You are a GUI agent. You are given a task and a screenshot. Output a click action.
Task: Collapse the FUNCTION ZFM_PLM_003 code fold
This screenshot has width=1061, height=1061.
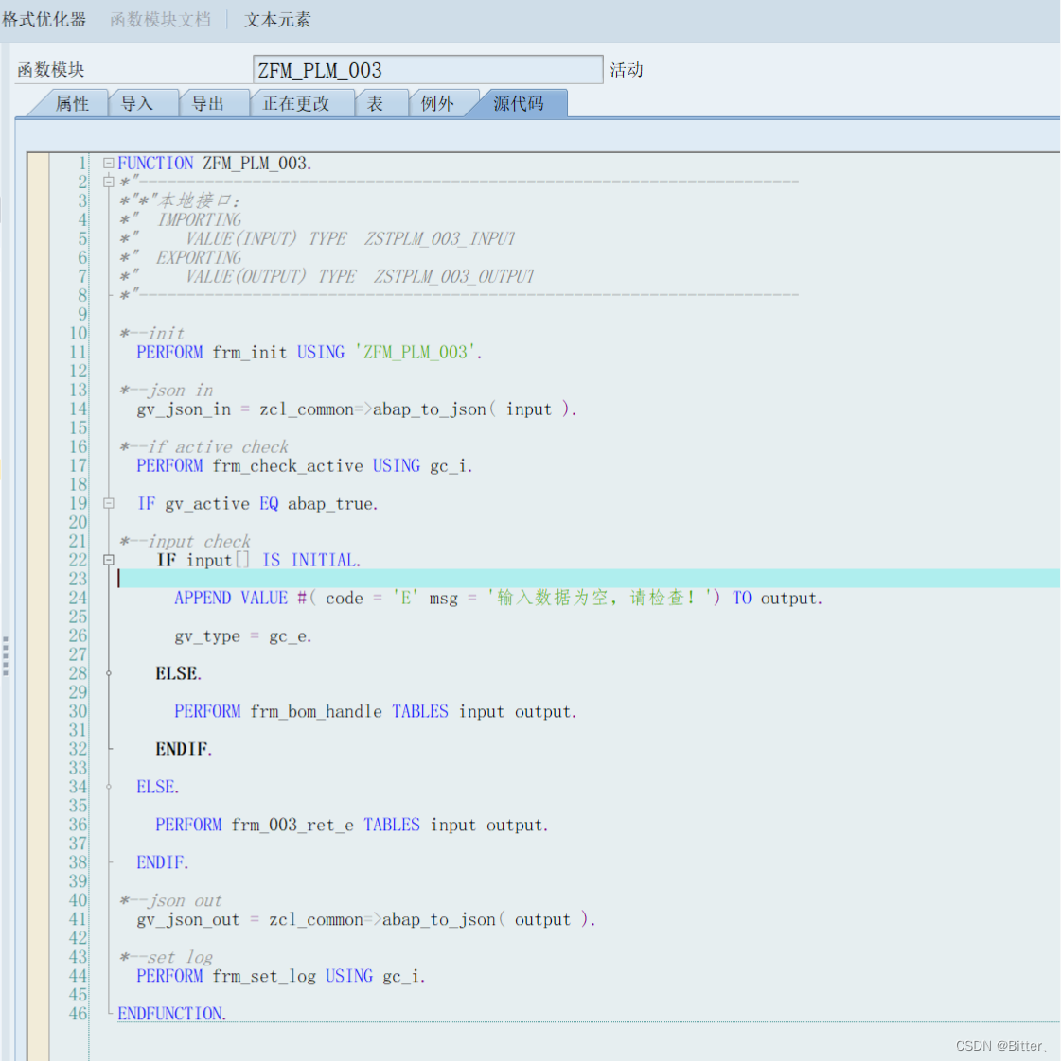[x=108, y=163]
